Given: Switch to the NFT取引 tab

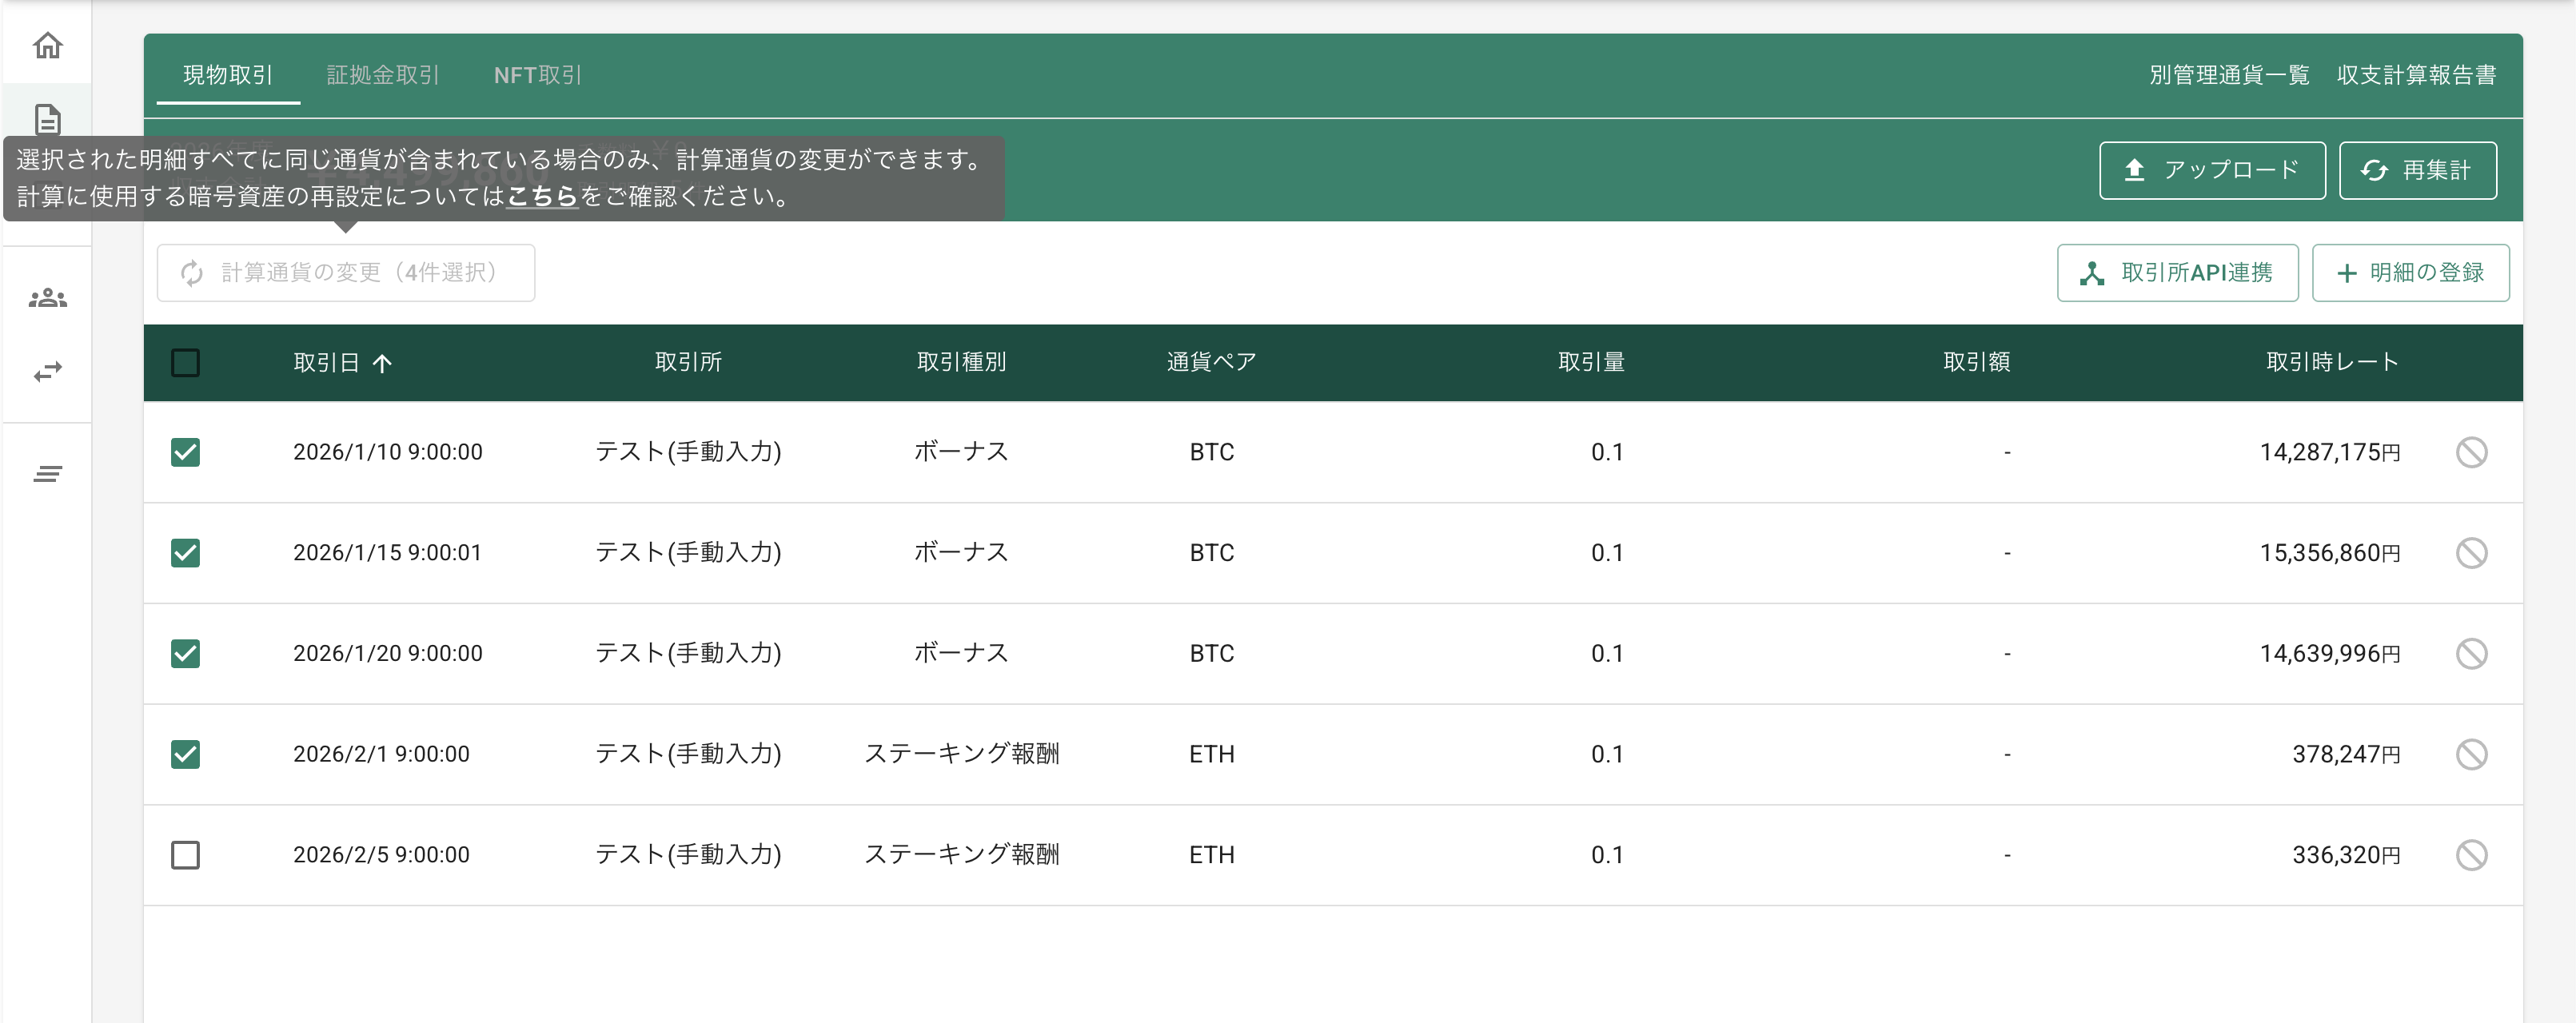Looking at the screenshot, I should pos(538,75).
